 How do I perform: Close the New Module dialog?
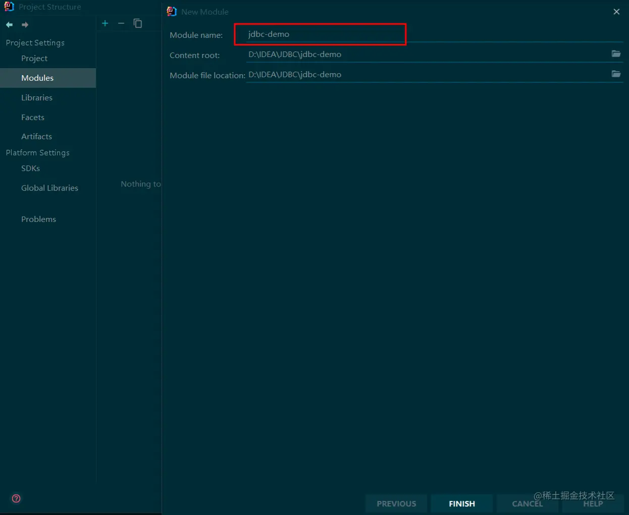616,12
